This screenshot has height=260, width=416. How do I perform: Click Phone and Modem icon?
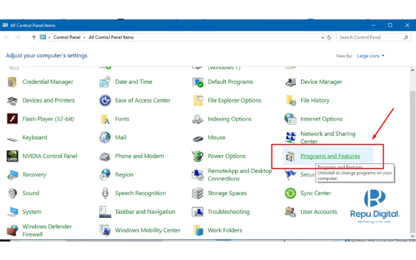105,157
